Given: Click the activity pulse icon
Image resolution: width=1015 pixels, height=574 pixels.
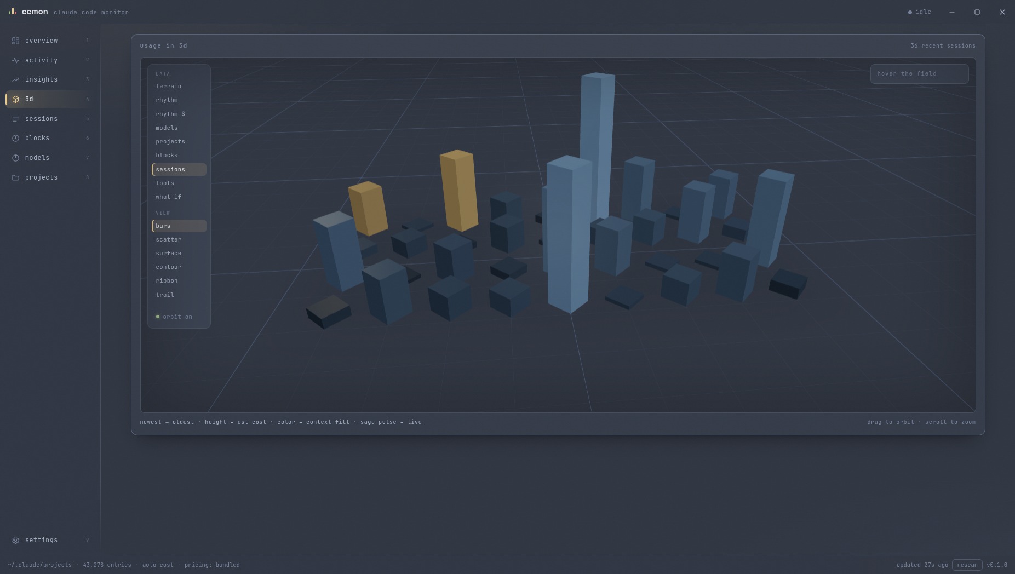Looking at the screenshot, I should (x=15, y=60).
